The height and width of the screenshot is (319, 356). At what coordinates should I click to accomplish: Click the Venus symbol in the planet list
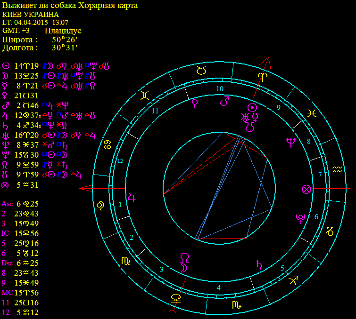click(x=5, y=96)
